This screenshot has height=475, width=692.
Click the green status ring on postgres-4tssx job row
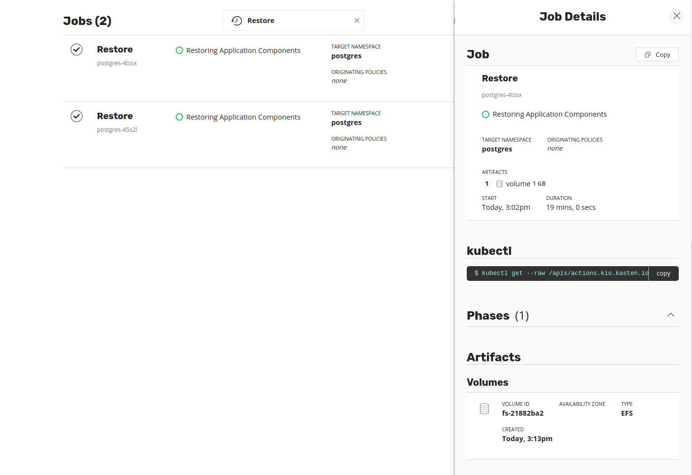[179, 50]
